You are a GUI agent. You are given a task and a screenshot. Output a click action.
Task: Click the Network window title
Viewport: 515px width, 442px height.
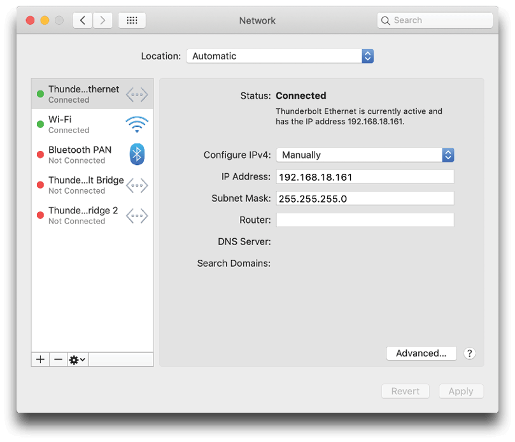click(257, 20)
